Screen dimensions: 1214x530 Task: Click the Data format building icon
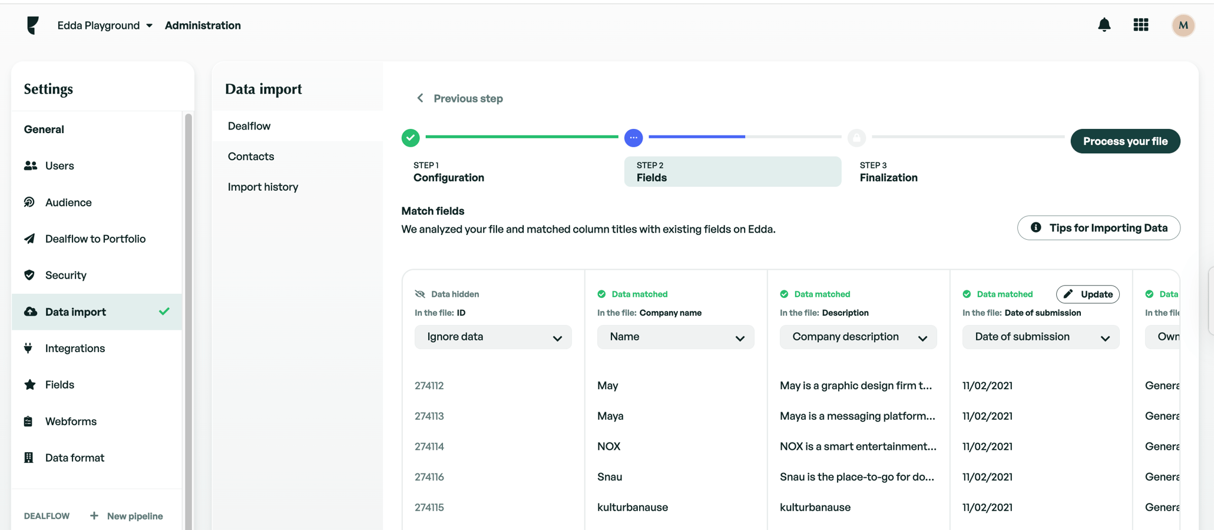click(x=28, y=458)
